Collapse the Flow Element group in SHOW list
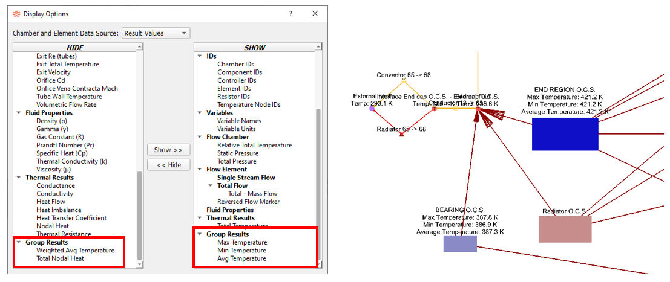The width and height of the screenshot is (670, 282). pyautogui.click(x=200, y=169)
